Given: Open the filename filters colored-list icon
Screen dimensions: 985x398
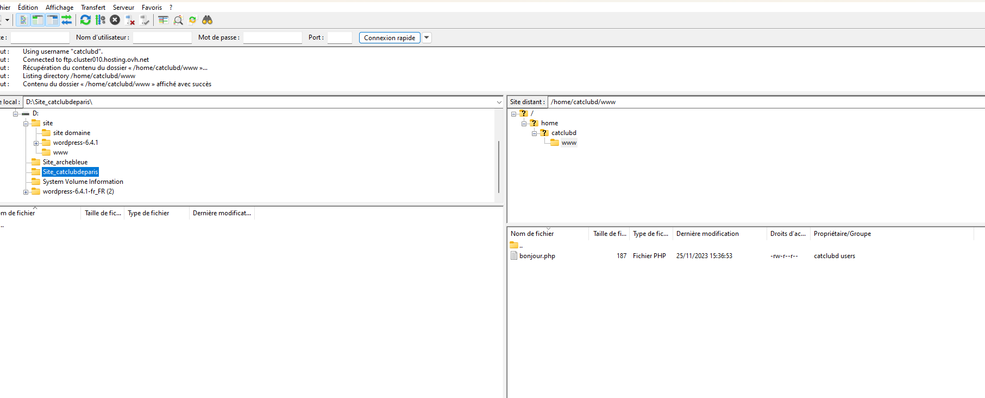Looking at the screenshot, I should pos(163,20).
